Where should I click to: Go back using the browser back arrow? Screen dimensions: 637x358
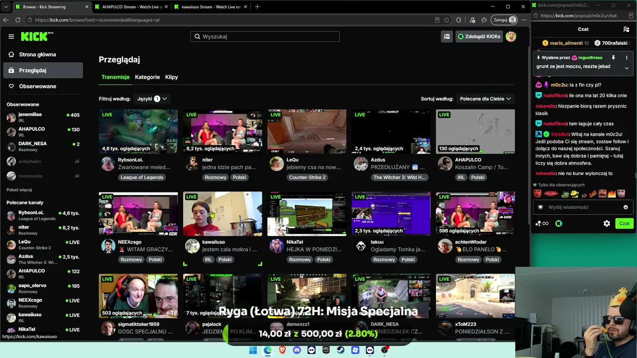tap(6, 20)
